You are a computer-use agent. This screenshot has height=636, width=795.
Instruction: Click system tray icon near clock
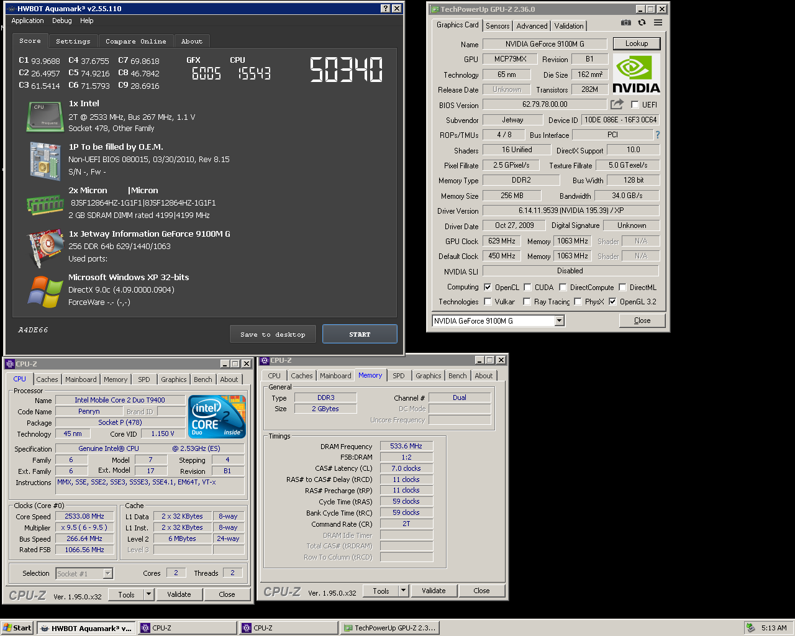[x=750, y=628]
